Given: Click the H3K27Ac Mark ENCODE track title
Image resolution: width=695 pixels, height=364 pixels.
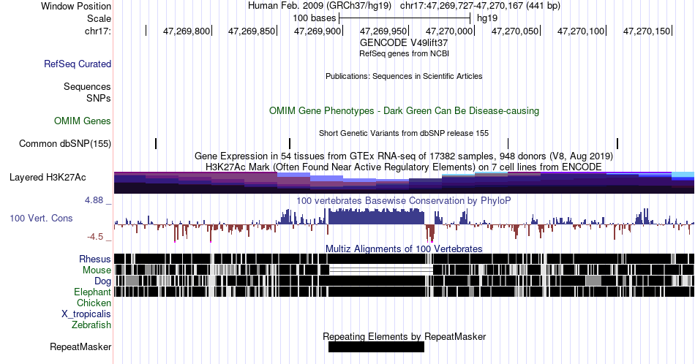Looking at the screenshot, I should 404,167.
